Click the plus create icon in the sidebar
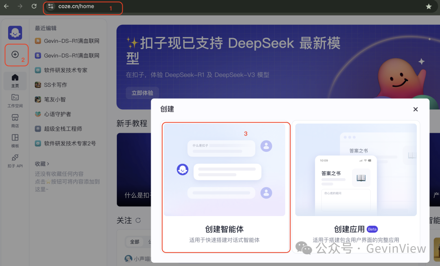Image resolution: width=440 pixels, height=266 pixels. pyautogui.click(x=15, y=55)
